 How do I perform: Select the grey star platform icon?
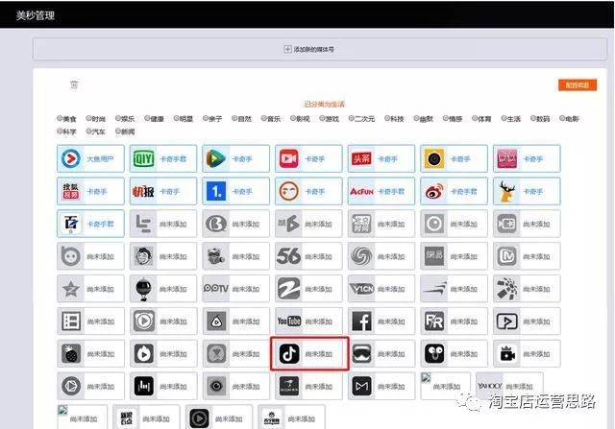click(x=71, y=289)
